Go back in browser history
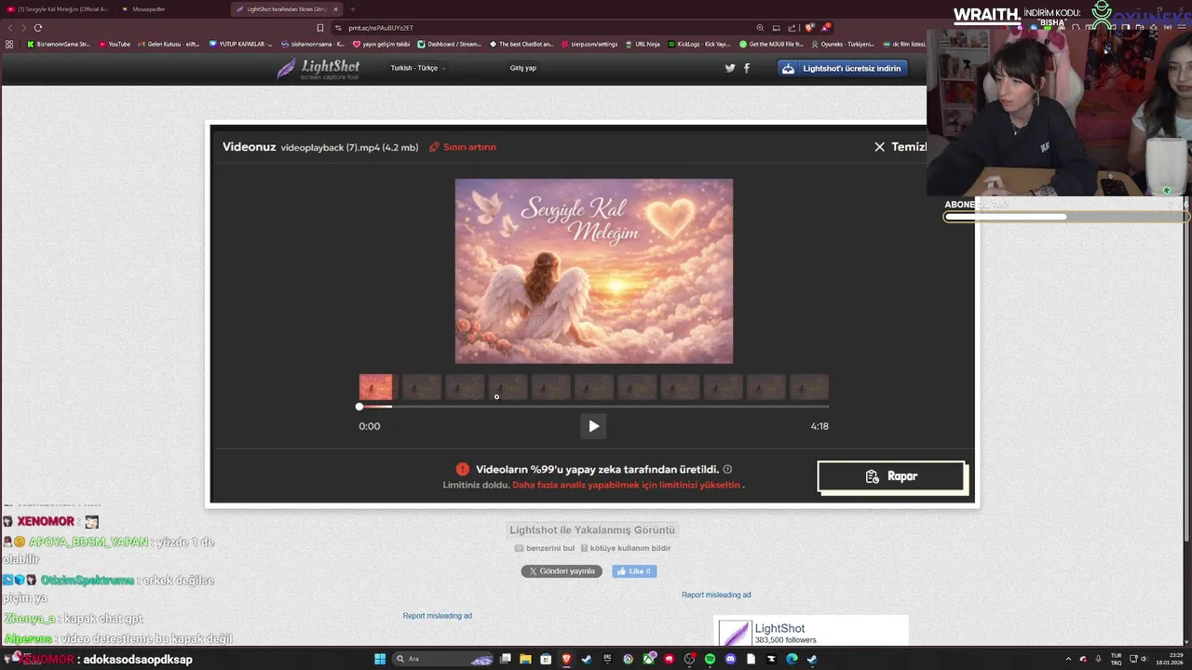Viewport: 1192px width, 670px height. click(11, 28)
